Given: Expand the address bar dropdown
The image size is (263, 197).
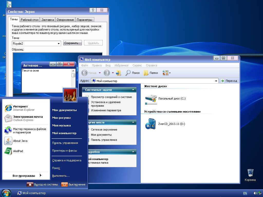Looking at the screenshot, I should [x=216, y=81].
